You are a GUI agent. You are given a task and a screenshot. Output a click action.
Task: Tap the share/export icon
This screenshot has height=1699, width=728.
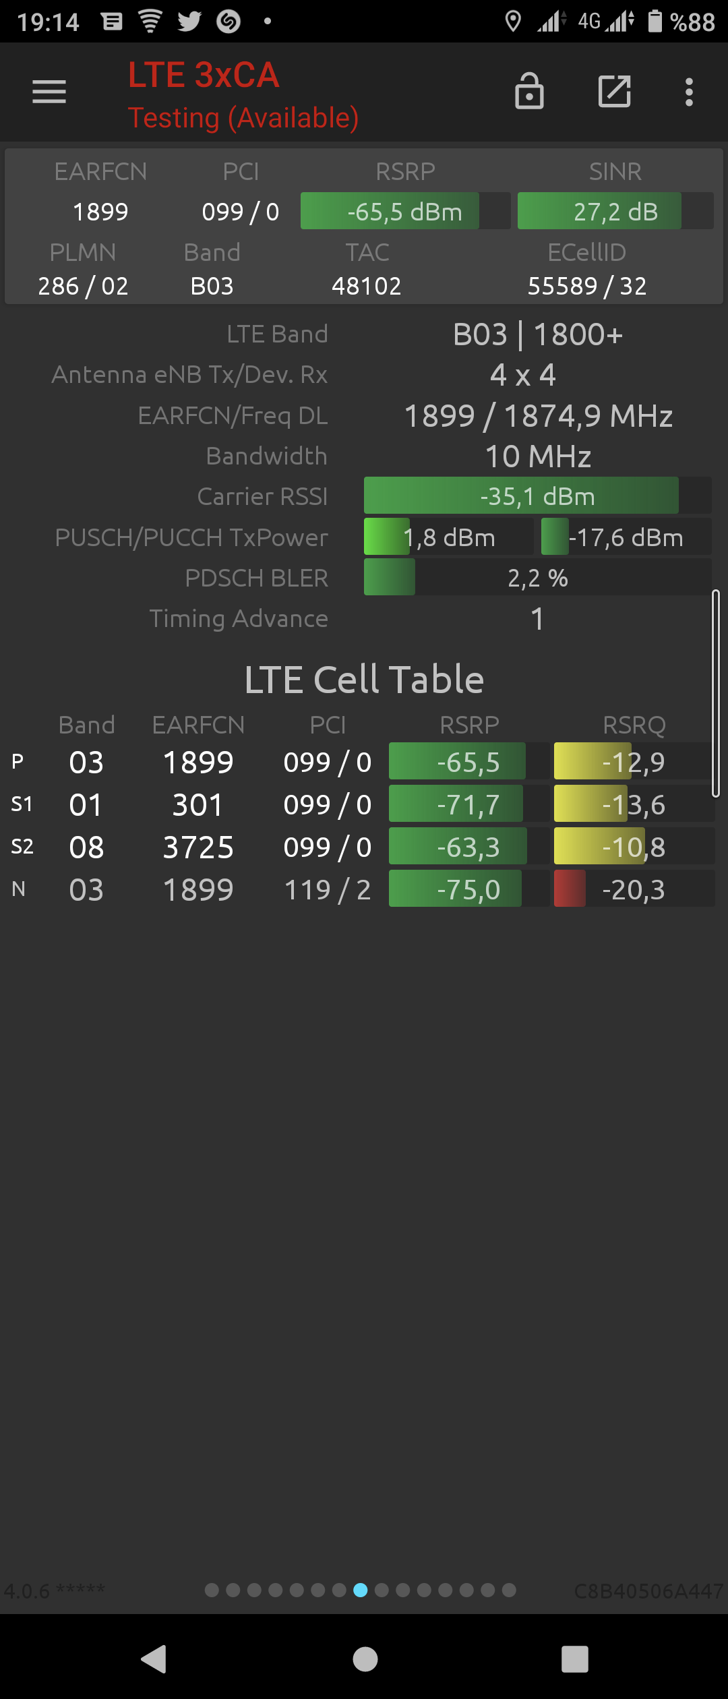tap(615, 92)
